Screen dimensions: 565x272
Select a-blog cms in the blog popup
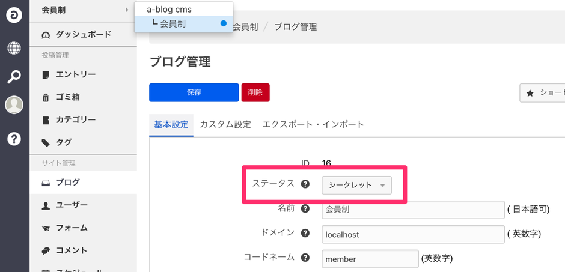[x=169, y=10]
